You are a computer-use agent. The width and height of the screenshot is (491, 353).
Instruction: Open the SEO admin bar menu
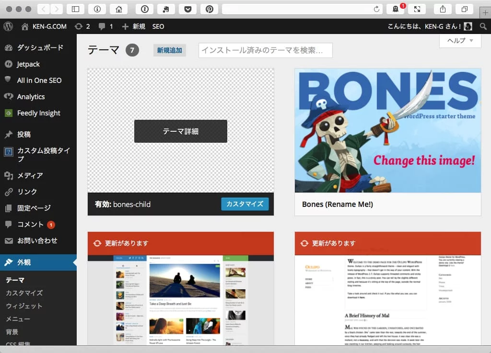pyautogui.click(x=158, y=26)
